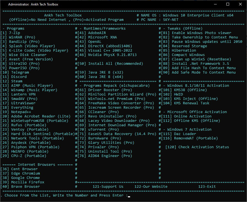Image resolution: width=247 pixels, height=202 pixels.
Task: Click '[28] HWiNFO (Portable)' line
Action: [24, 152]
